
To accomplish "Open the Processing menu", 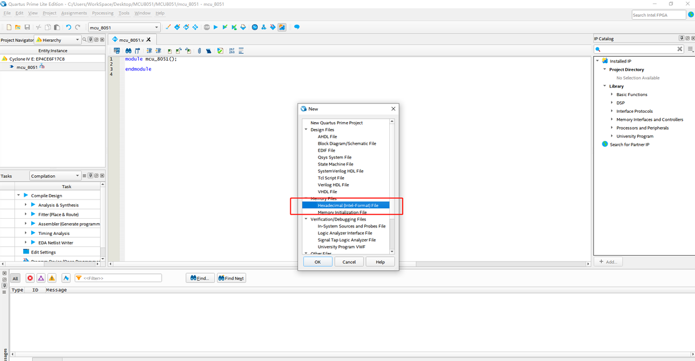I will [x=103, y=13].
